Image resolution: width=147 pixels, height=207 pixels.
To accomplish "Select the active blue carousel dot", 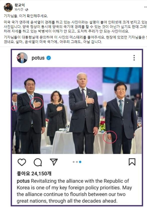I will [80, 162].
